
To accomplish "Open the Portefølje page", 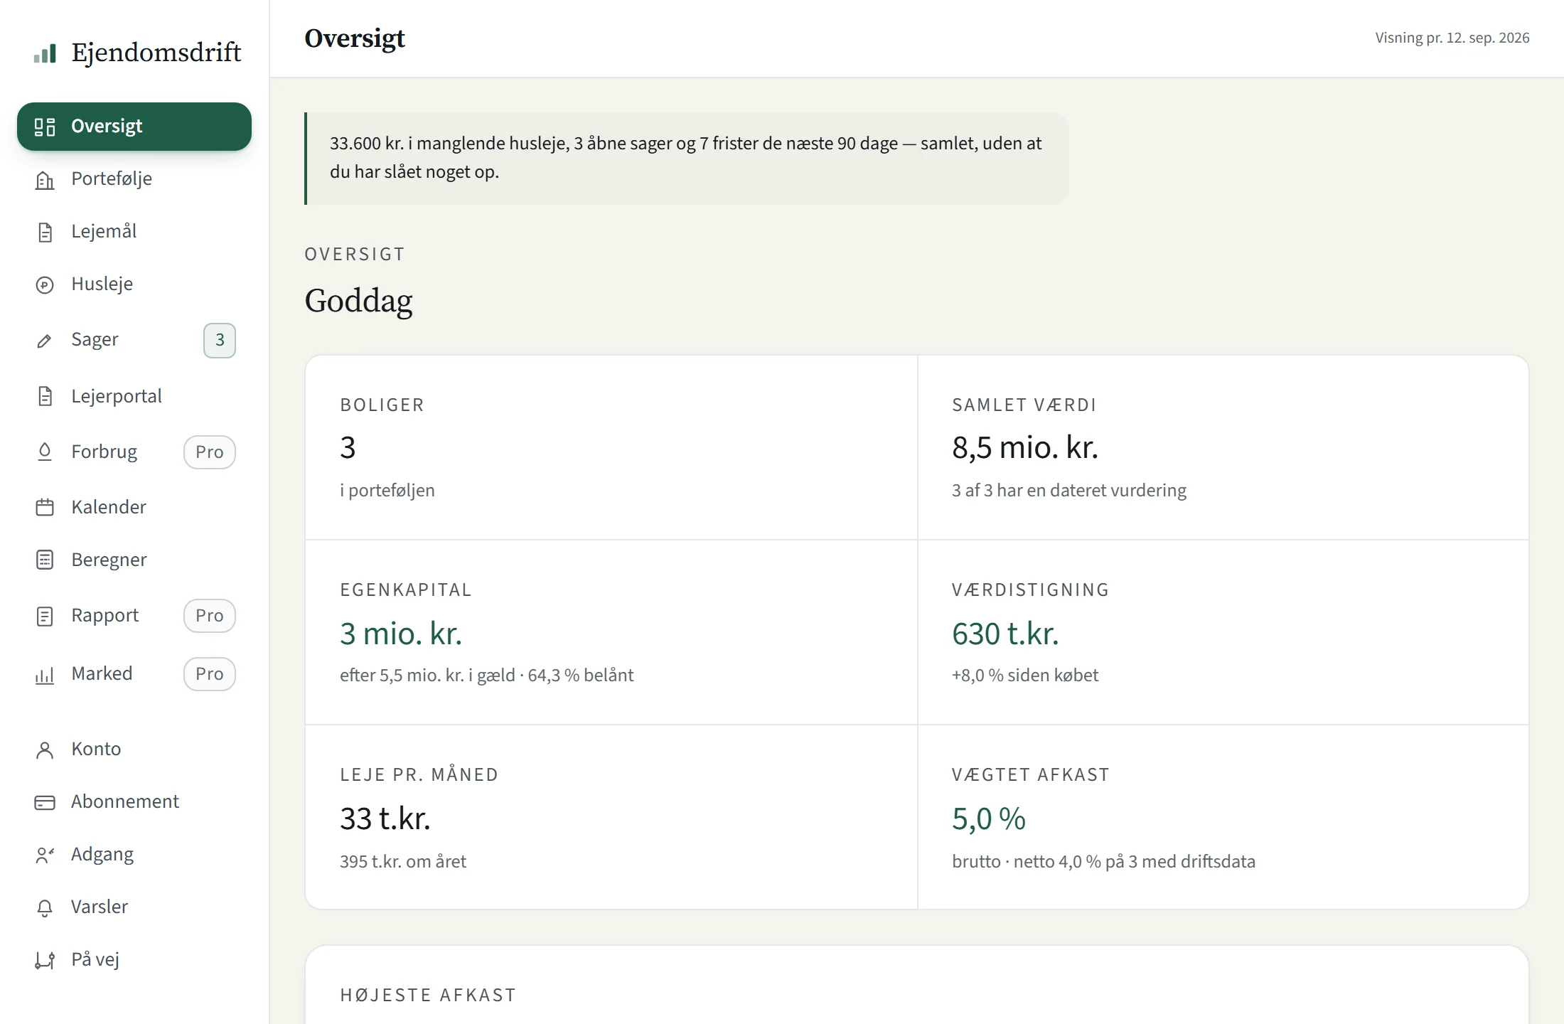I will tap(134, 179).
